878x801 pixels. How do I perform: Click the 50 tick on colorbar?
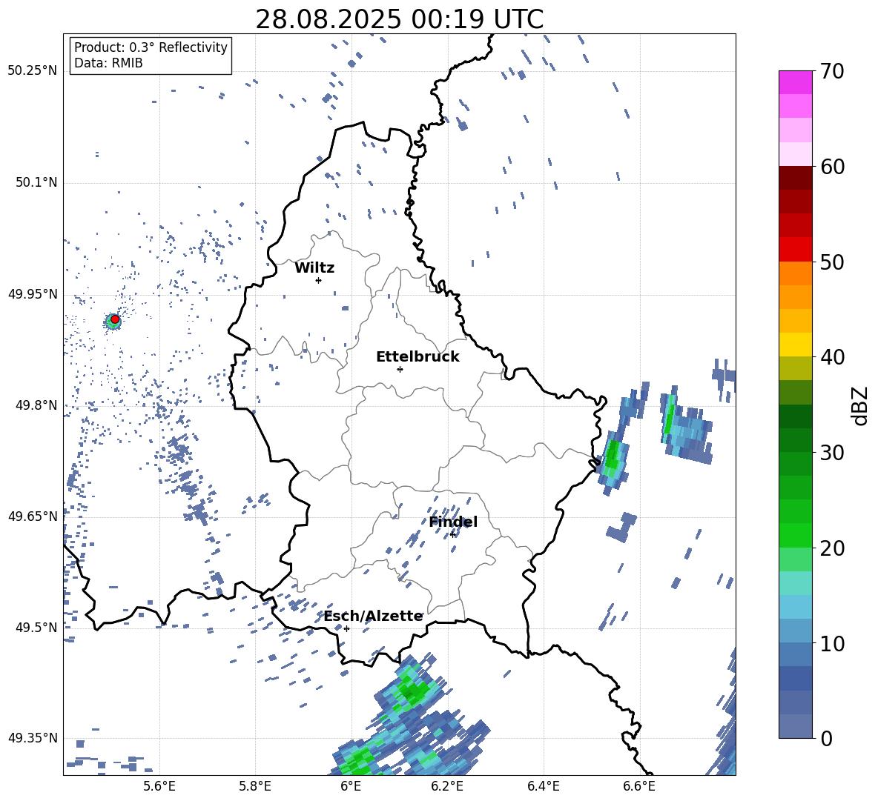pos(832,262)
